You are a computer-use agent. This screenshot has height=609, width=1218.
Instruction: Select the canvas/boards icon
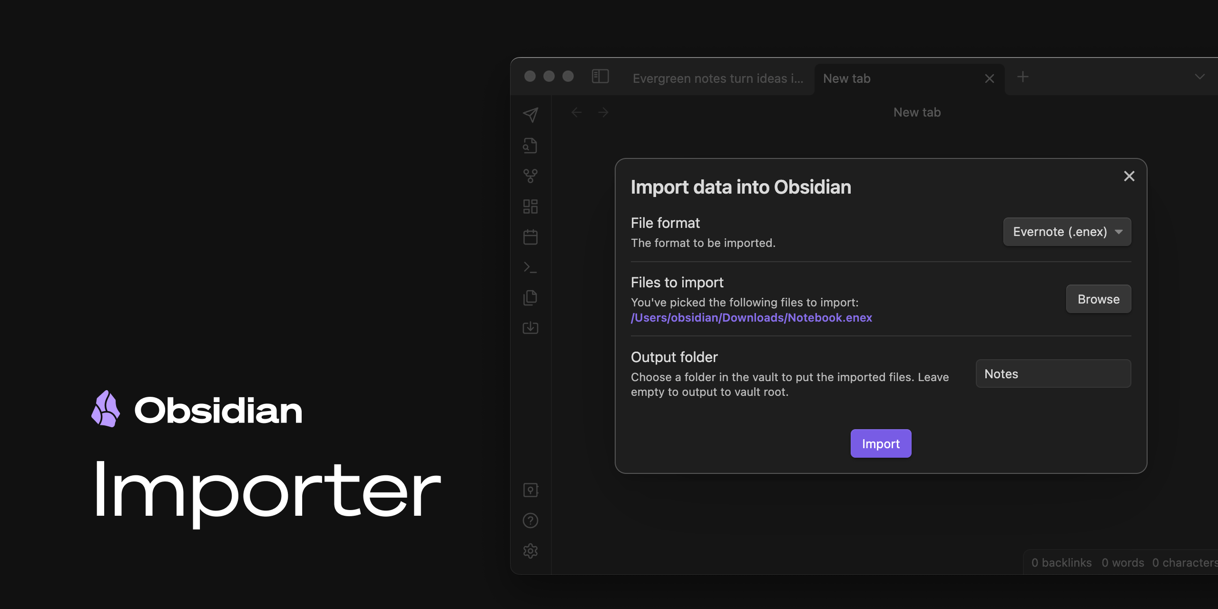tap(531, 206)
